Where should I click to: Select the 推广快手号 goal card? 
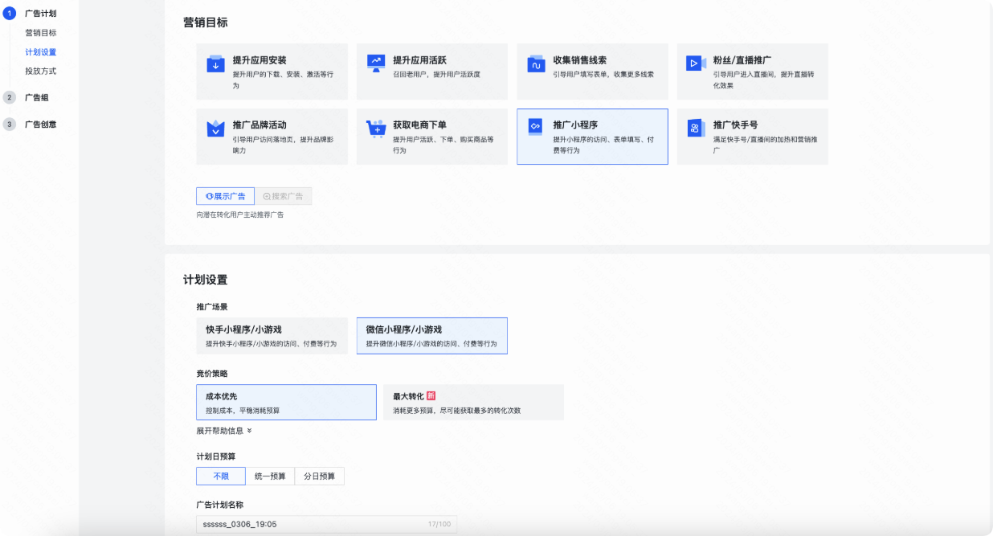pos(753,137)
